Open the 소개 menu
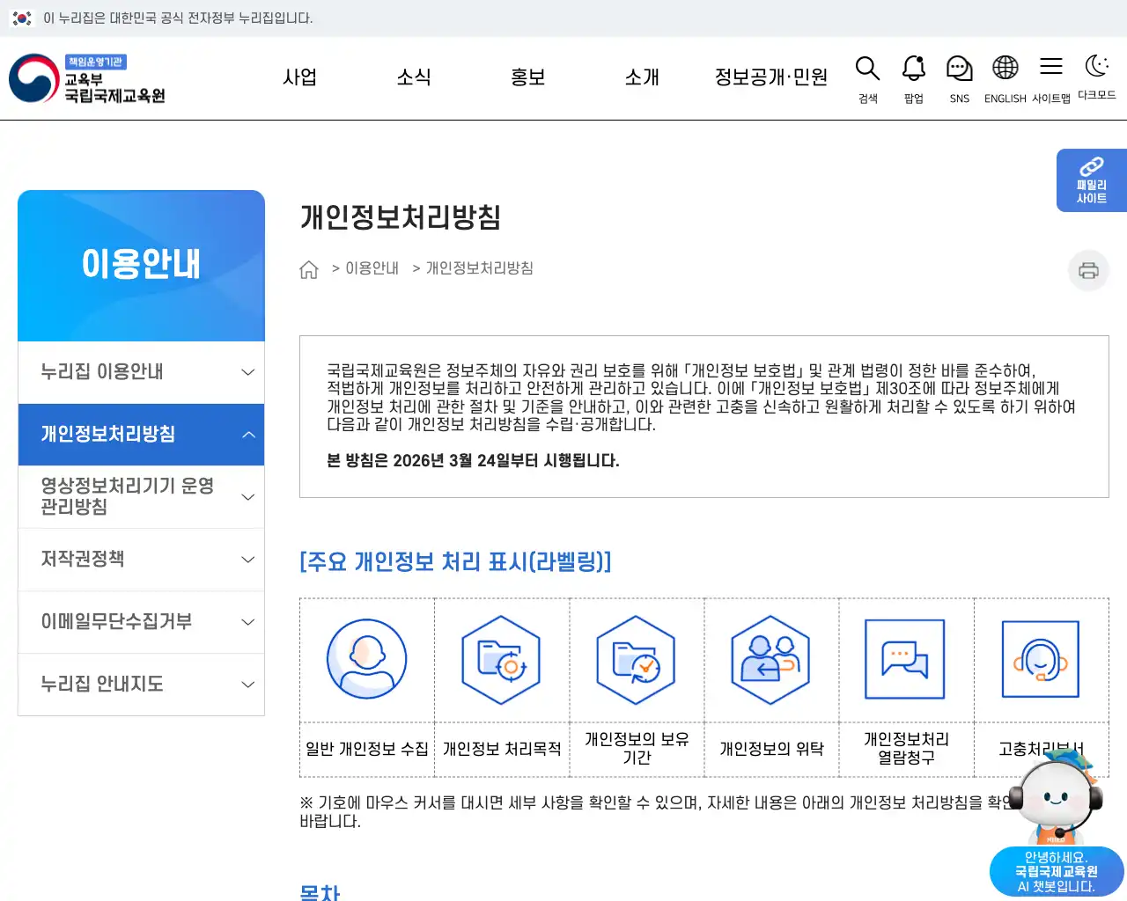This screenshot has height=901, width=1127. tap(642, 77)
